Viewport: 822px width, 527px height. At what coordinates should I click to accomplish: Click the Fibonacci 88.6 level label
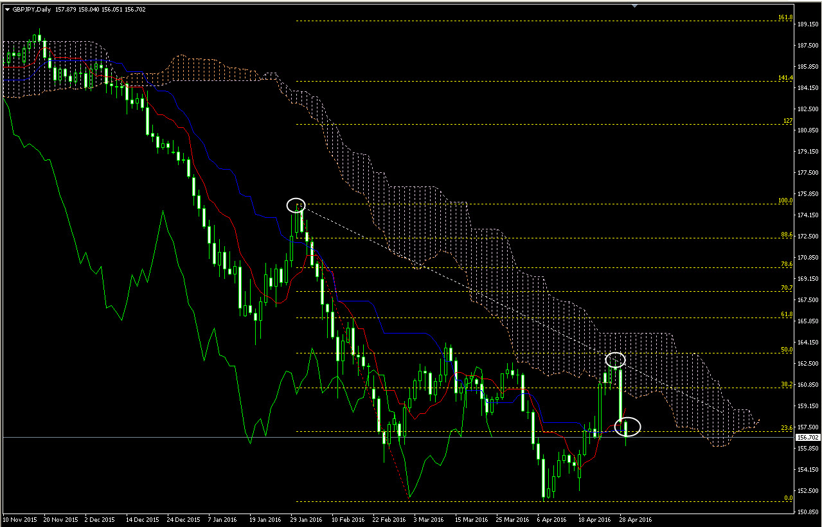(x=787, y=235)
